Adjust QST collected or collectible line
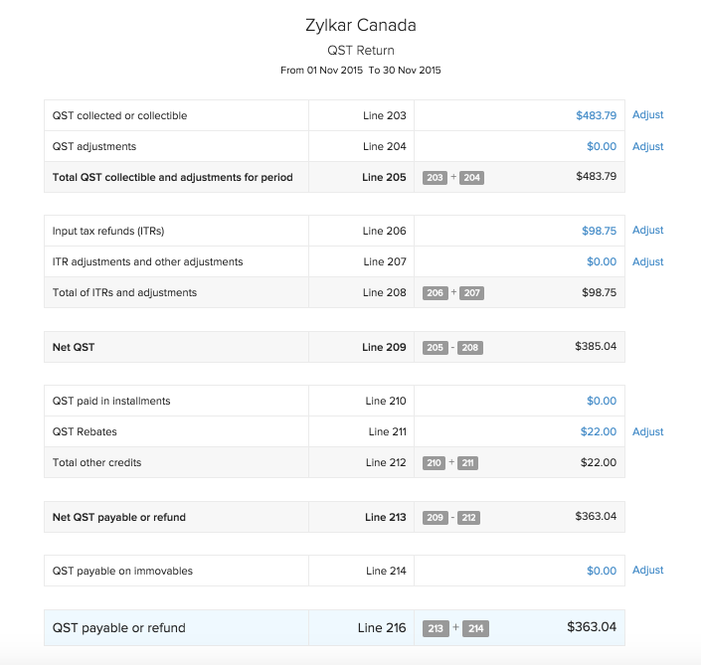This screenshot has width=701, height=665. pyautogui.click(x=647, y=115)
